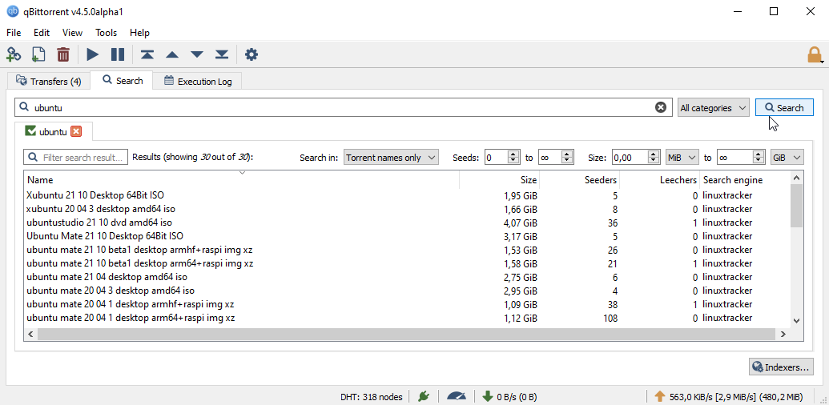Switch to the Transfers (4) tab
The image size is (829, 405).
(x=48, y=81)
